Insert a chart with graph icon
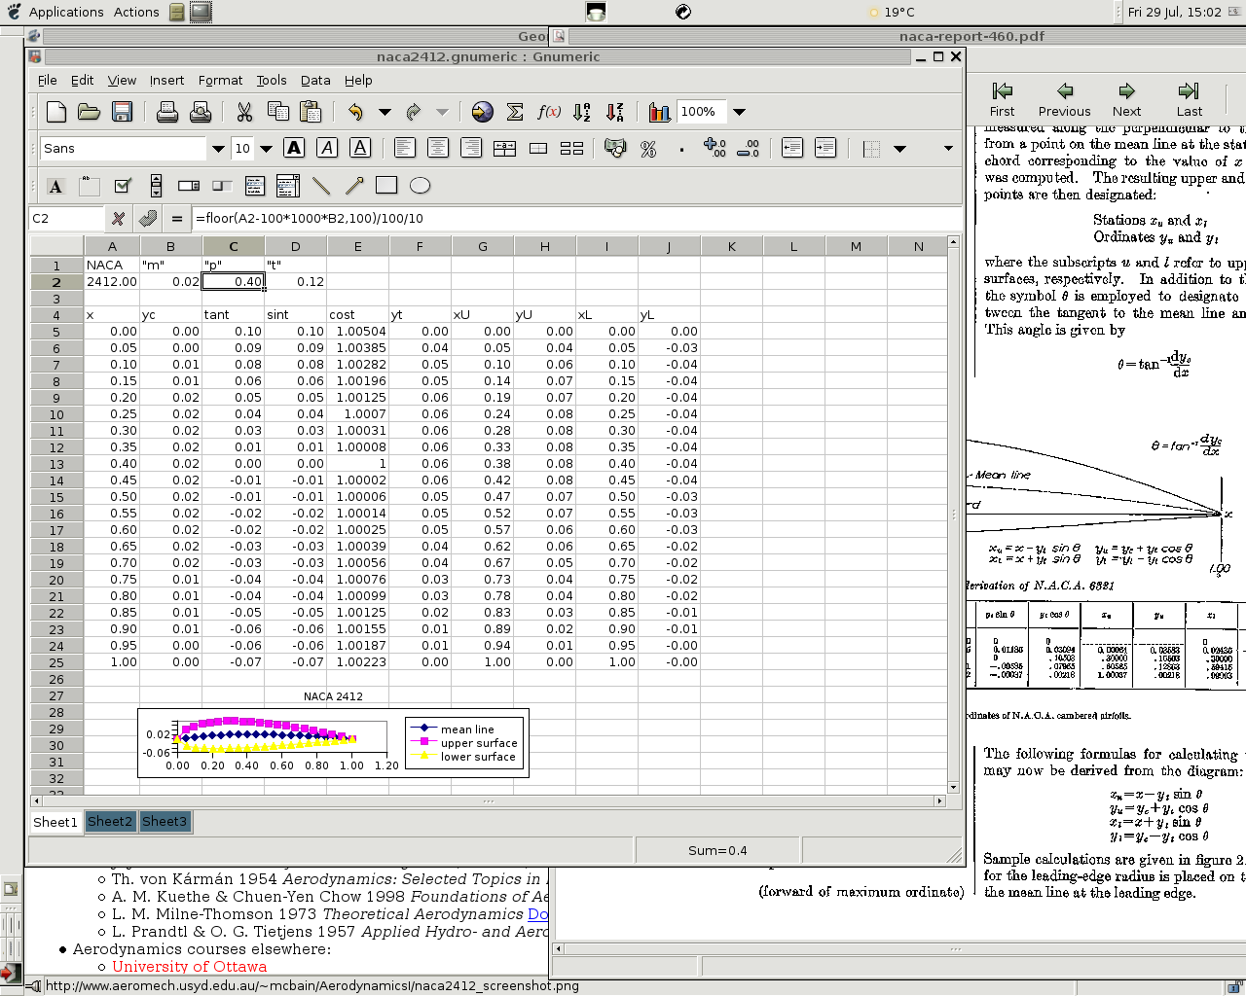This screenshot has height=996, width=1246. click(x=659, y=112)
